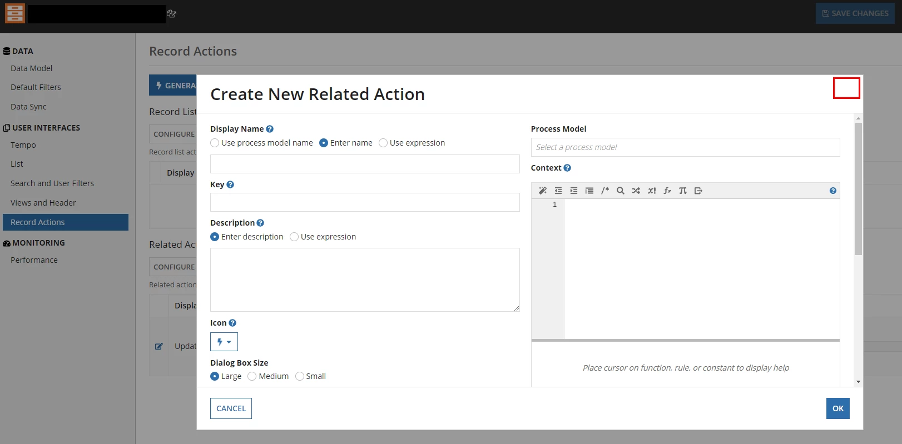Open Performance in sidebar
The image size is (902, 444).
pos(34,260)
